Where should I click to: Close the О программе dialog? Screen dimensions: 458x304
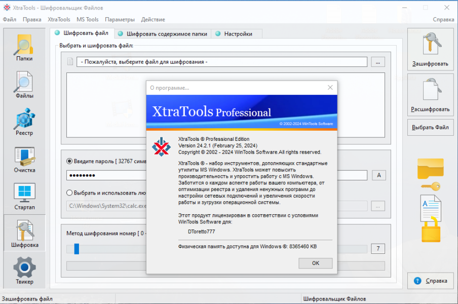click(330, 88)
